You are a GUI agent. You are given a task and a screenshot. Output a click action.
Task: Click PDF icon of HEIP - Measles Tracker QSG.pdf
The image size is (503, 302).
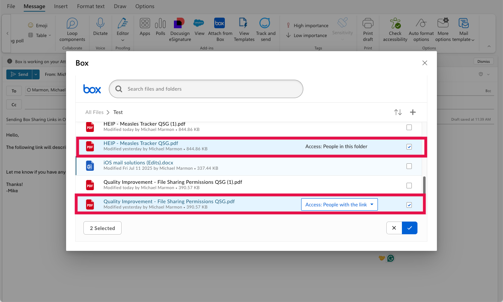(x=90, y=146)
